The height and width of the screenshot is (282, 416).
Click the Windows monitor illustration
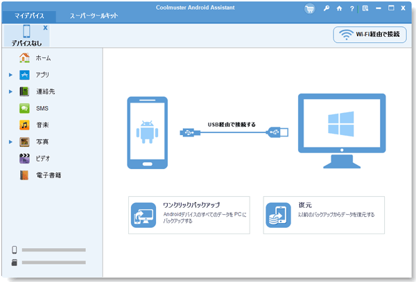342,131
